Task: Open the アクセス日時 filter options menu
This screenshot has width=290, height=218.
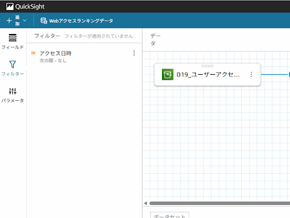Action: coord(134,53)
